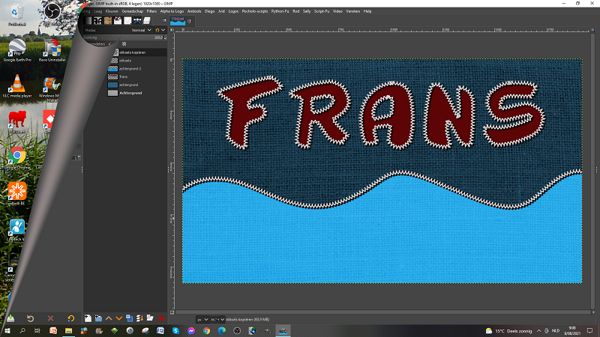Open the Filters menu
This screenshot has height=337, width=600.
[x=152, y=11]
